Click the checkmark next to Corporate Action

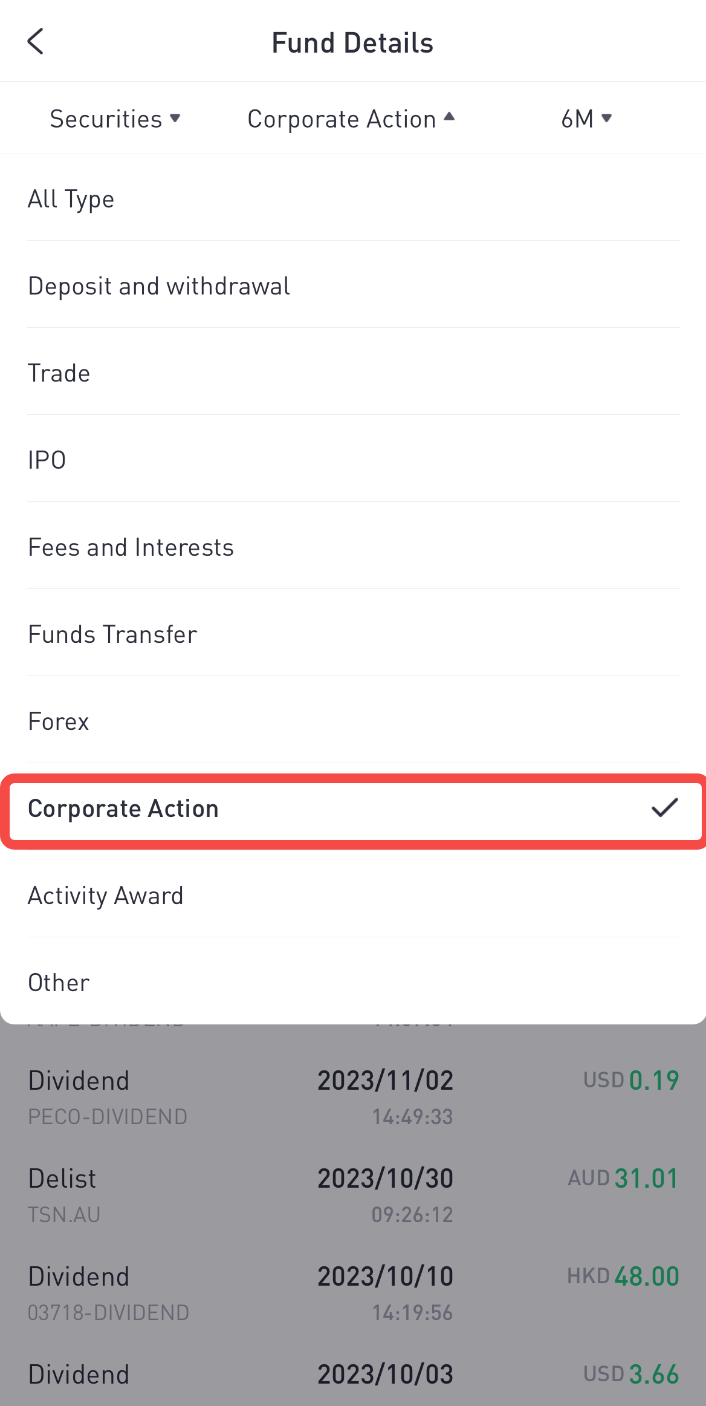coord(664,808)
